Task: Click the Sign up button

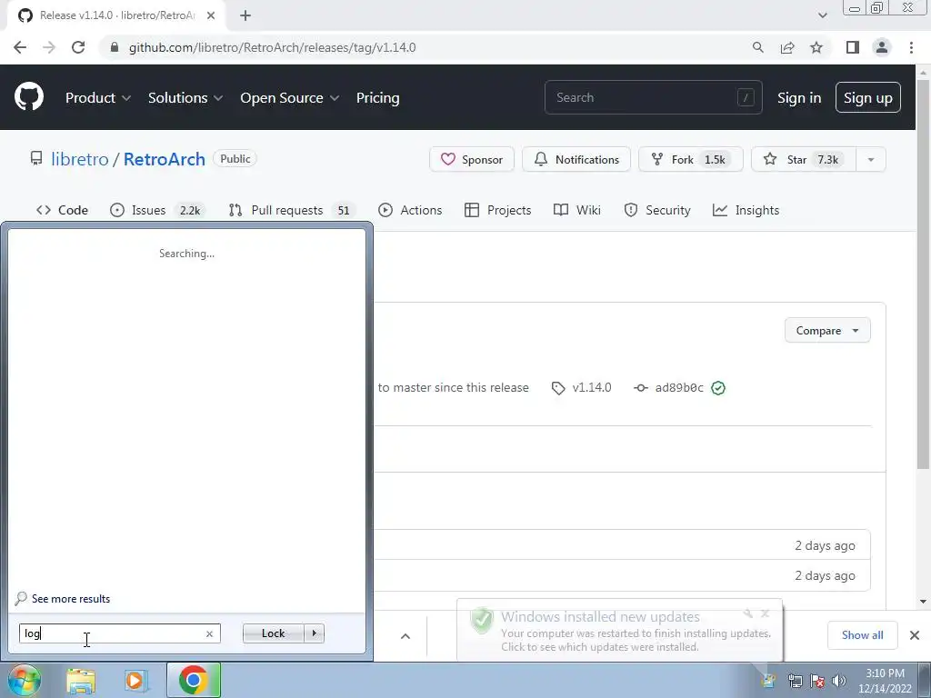Action: tap(868, 97)
